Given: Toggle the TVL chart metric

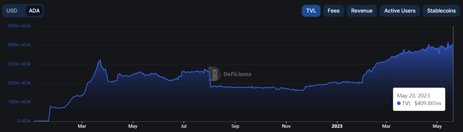Looking at the screenshot, I should pos(311,11).
